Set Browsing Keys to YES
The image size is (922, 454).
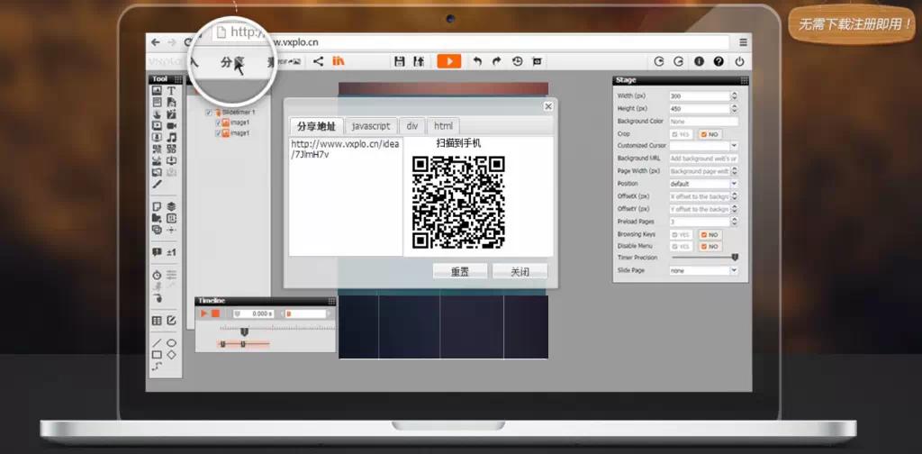tap(681, 234)
